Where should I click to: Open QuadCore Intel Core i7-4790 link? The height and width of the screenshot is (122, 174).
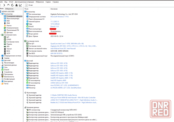click(67, 44)
